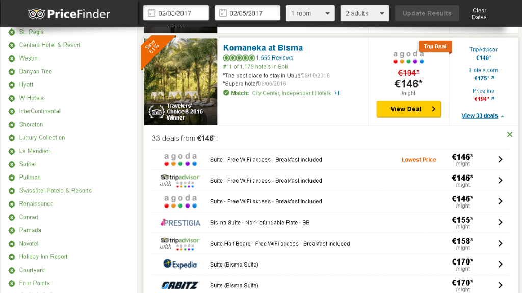The height and width of the screenshot is (293, 522).
Task: Open the 1 room dropdown
Action: (310, 13)
